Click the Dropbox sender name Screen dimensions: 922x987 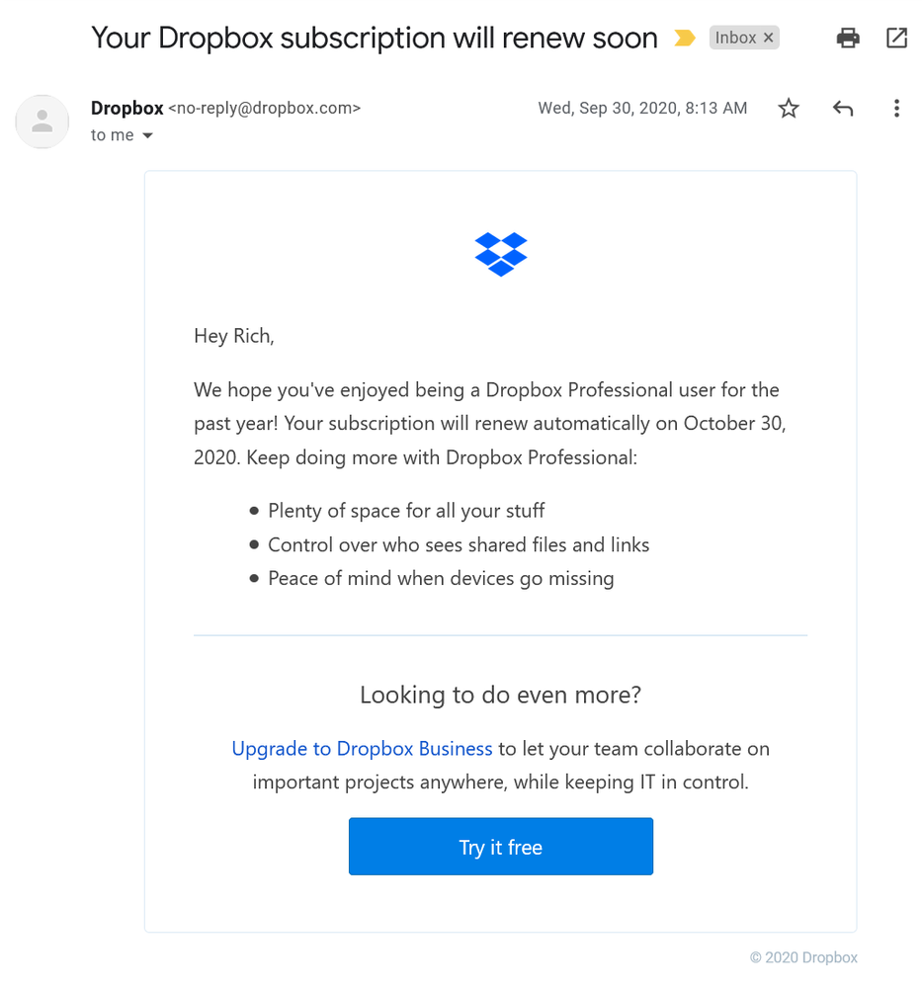(126, 108)
